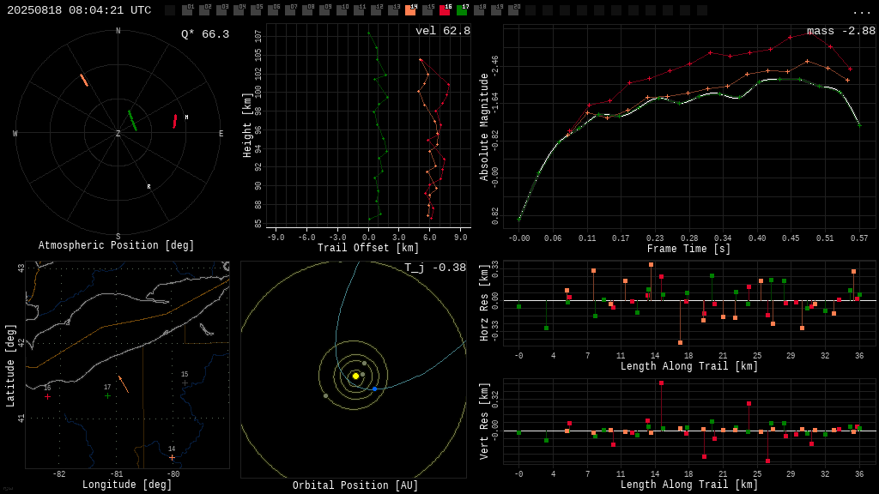Click the Absolute Magnitude axis title

(x=484, y=127)
